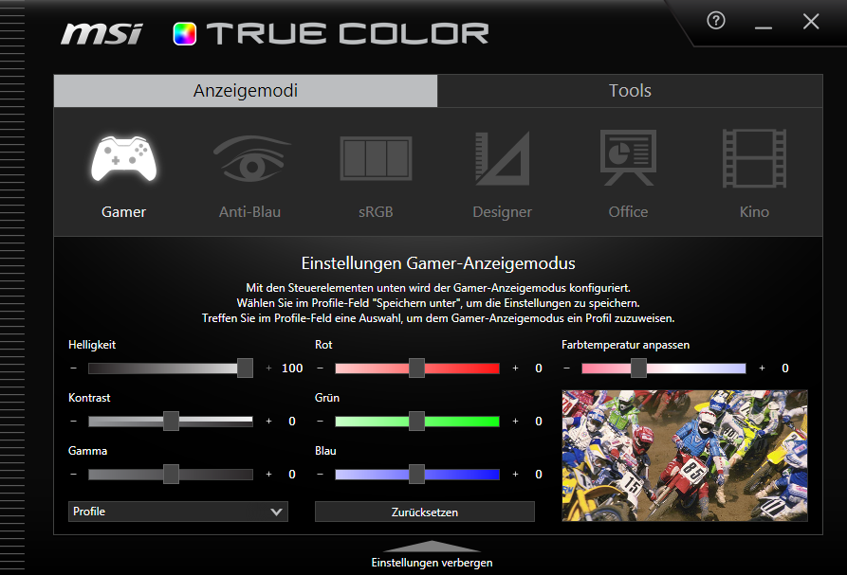Select the Designer ruler mode icon

tap(502, 159)
